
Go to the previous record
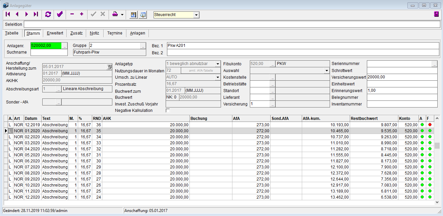pos(17,14)
